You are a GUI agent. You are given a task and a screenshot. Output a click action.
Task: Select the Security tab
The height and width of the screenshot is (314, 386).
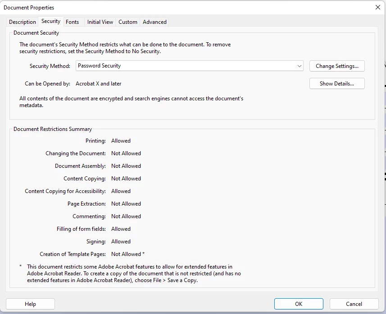51,22
